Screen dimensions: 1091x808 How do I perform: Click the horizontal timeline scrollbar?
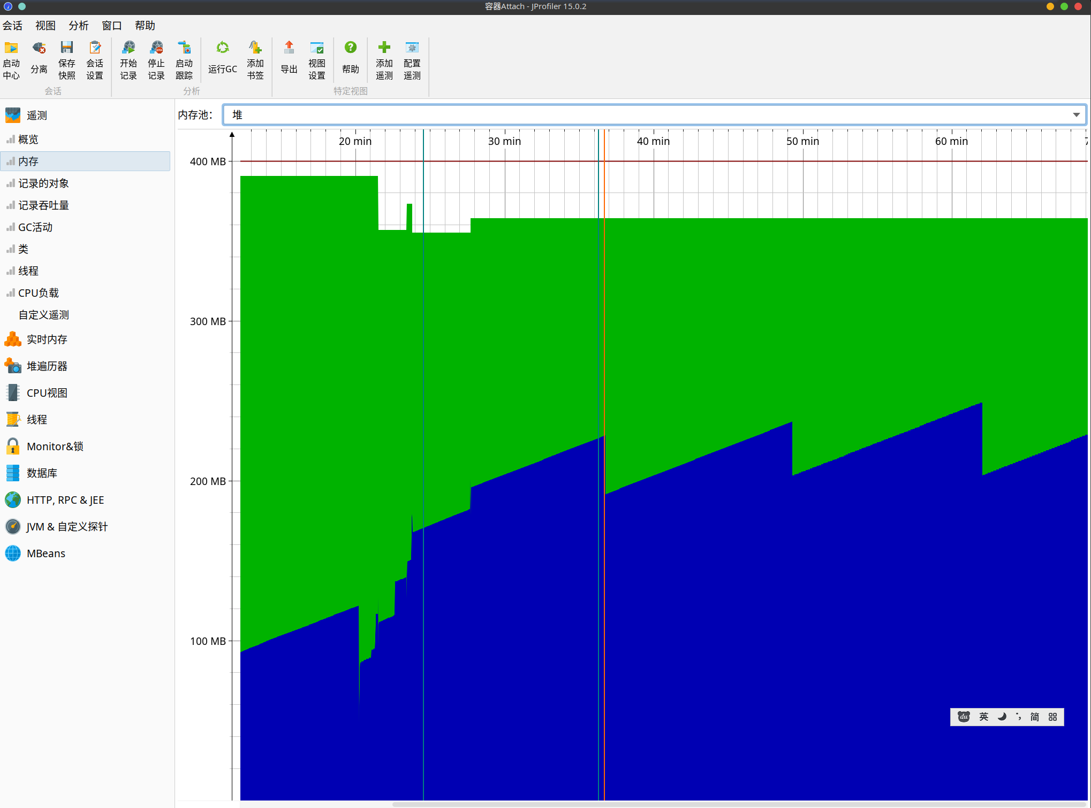tap(739, 804)
